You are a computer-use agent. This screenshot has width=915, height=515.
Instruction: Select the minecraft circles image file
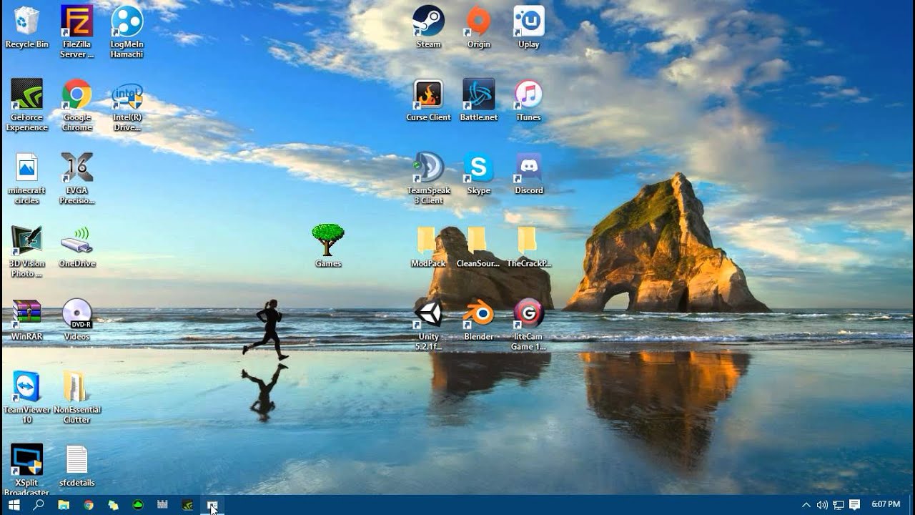27,178
